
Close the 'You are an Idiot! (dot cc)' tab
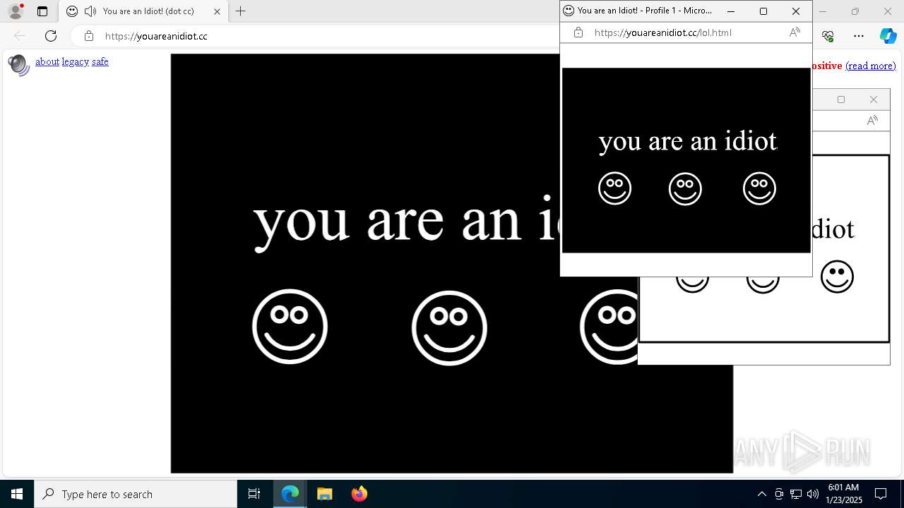pos(217,11)
